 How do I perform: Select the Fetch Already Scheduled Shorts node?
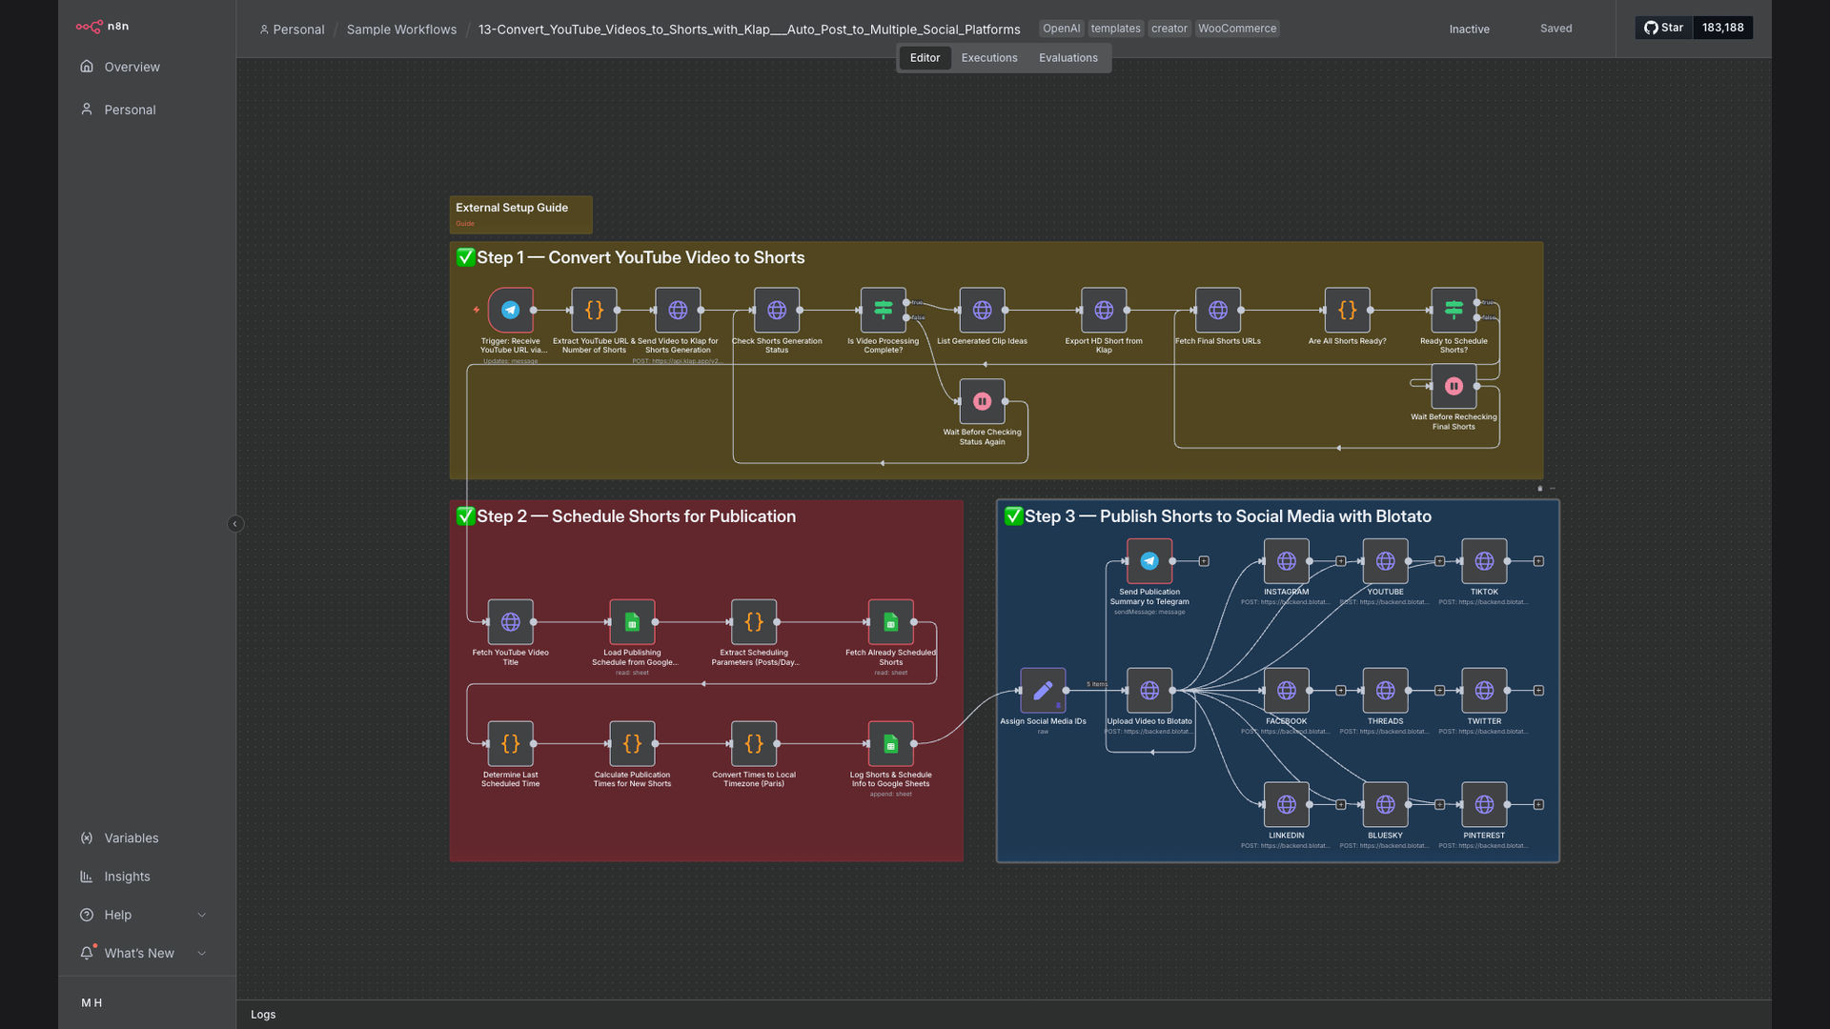[891, 622]
